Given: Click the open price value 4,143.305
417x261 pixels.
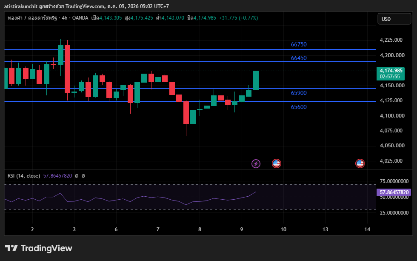Looking at the screenshot, I should [110, 18].
